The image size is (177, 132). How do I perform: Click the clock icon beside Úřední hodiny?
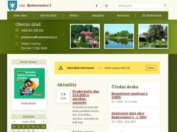coord(17,44)
